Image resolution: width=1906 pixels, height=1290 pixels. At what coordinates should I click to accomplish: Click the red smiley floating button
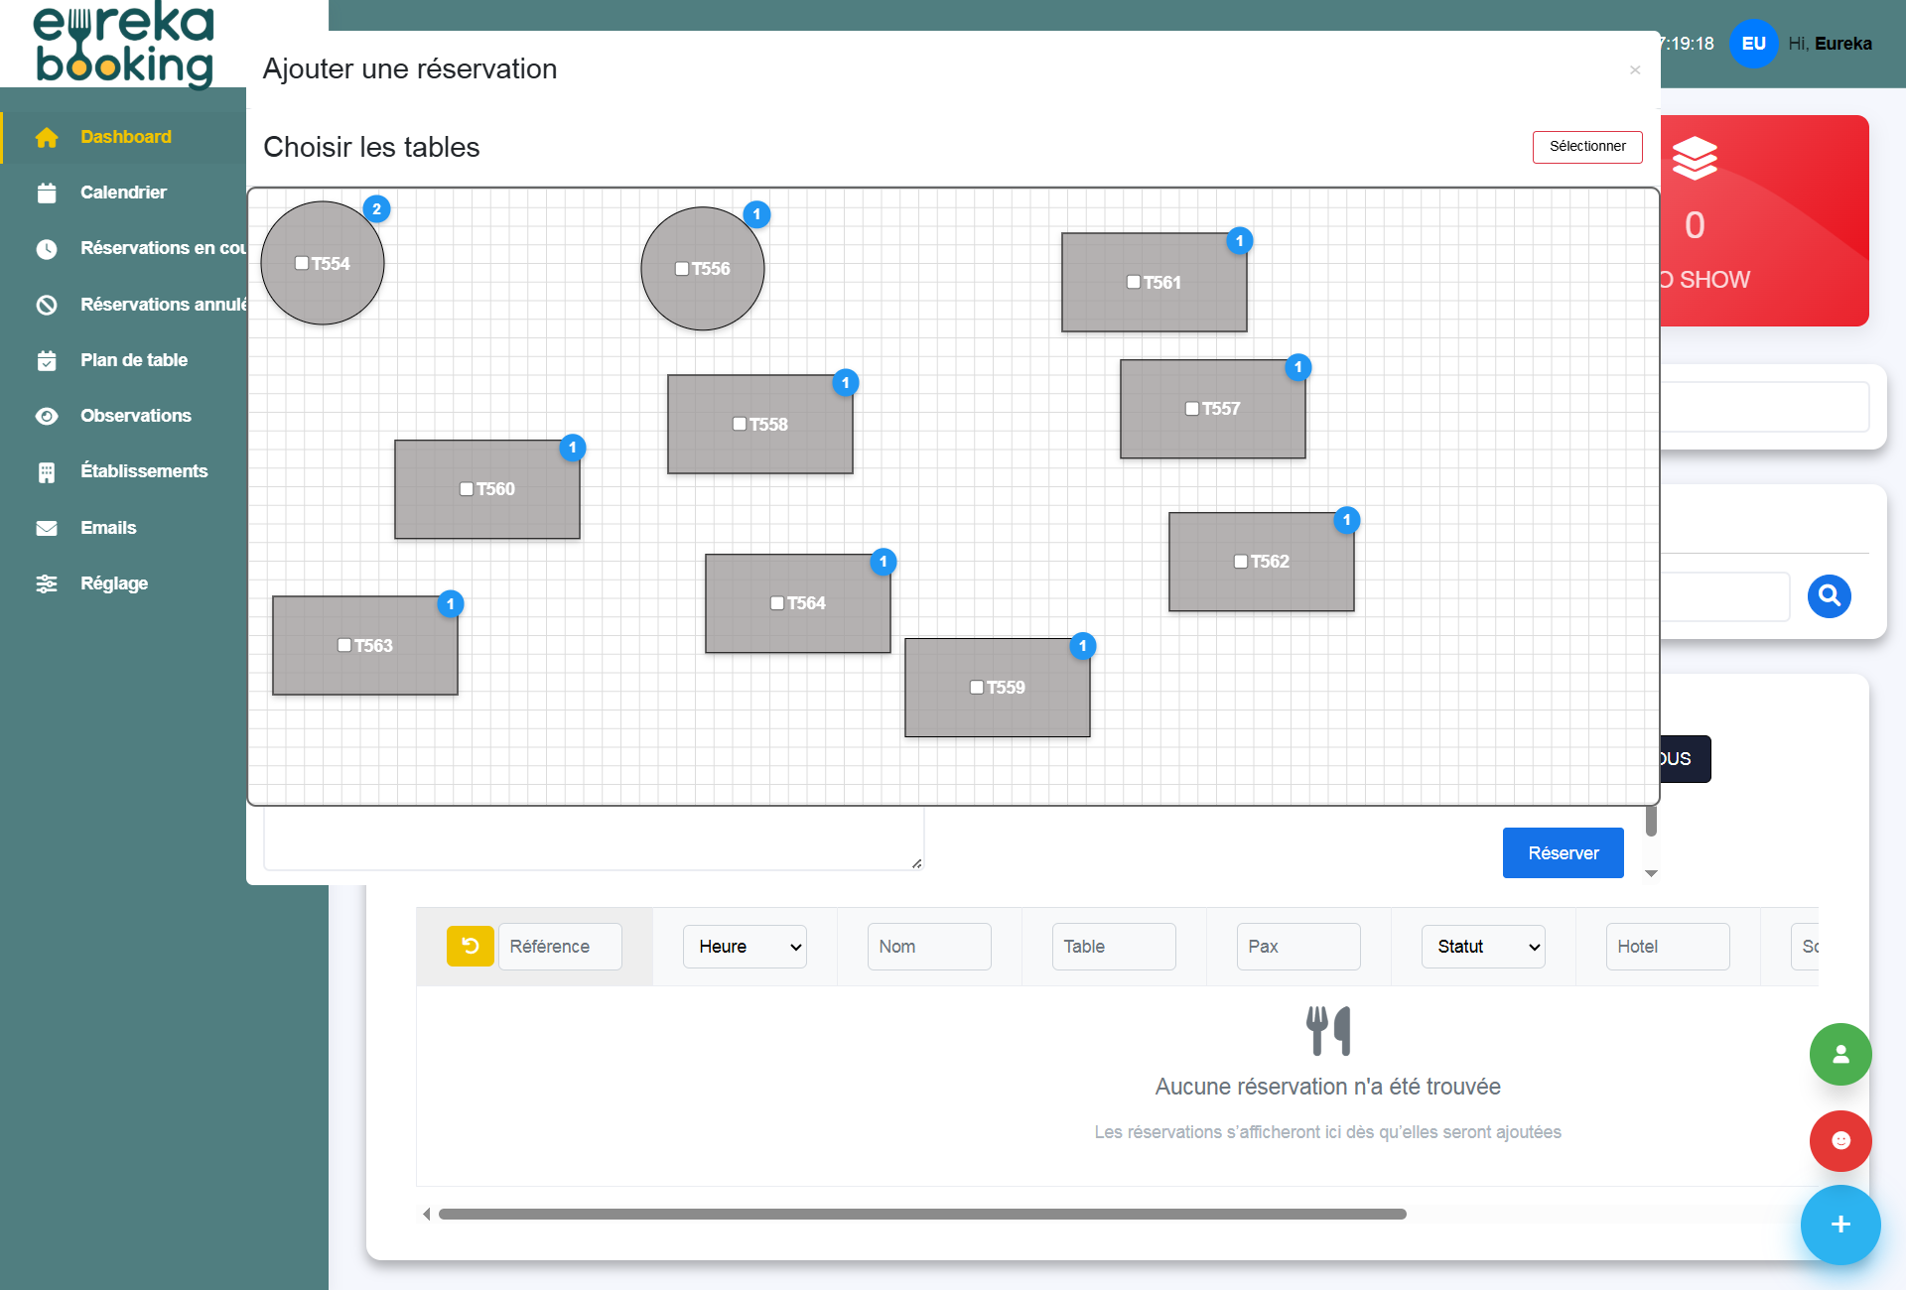(1839, 1140)
